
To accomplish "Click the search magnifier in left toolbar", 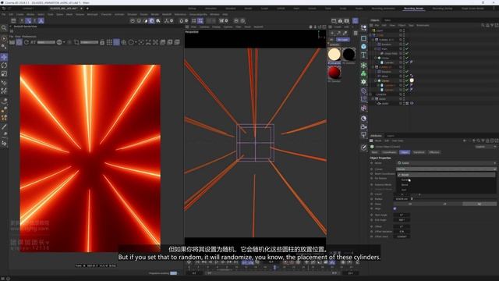I will pos(4,28).
